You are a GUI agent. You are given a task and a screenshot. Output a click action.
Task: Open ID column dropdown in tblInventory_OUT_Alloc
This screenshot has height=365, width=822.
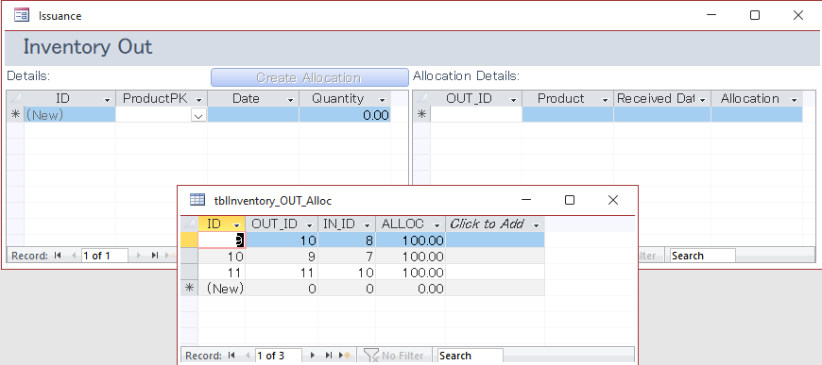click(237, 224)
